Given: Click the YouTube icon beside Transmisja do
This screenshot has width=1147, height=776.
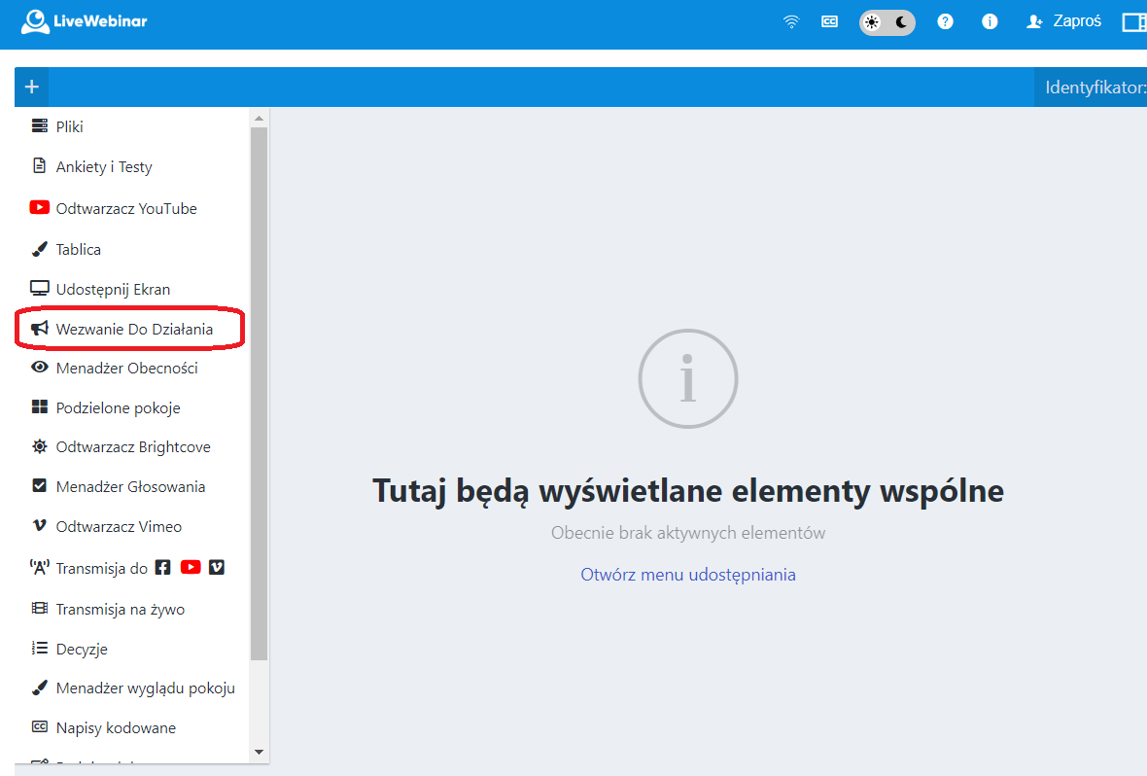Looking at the screenshot, I should click(191, 567).
